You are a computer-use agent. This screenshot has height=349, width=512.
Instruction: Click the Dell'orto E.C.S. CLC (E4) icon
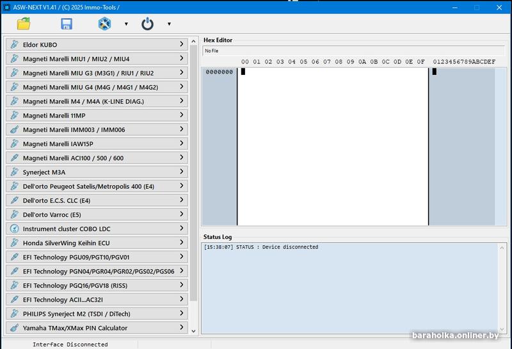tap(14, 200)
